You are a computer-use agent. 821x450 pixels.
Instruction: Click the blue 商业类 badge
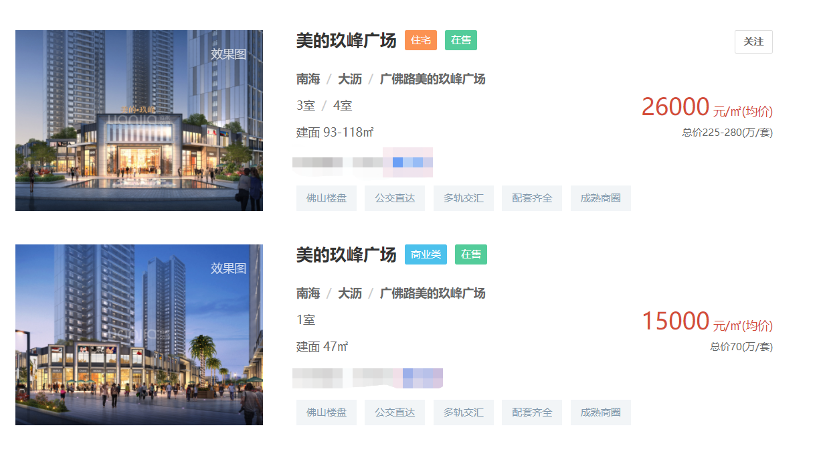426,254
